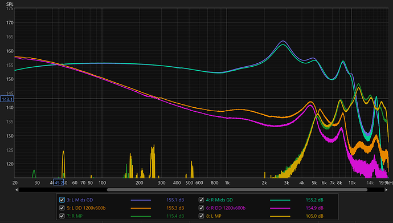Click the 6: R DD 1200v600b legend label

click(x=226, y=208)
